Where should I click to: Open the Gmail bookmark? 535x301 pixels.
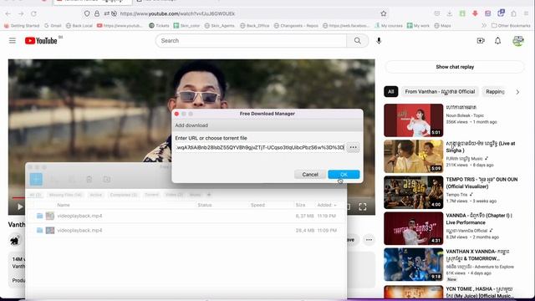point(53,26)
